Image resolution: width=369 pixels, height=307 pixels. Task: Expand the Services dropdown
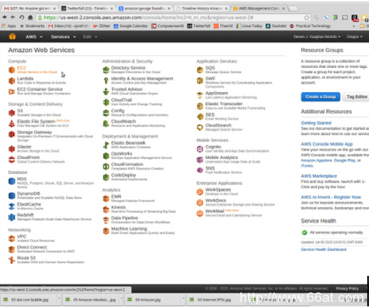[64, 37]
